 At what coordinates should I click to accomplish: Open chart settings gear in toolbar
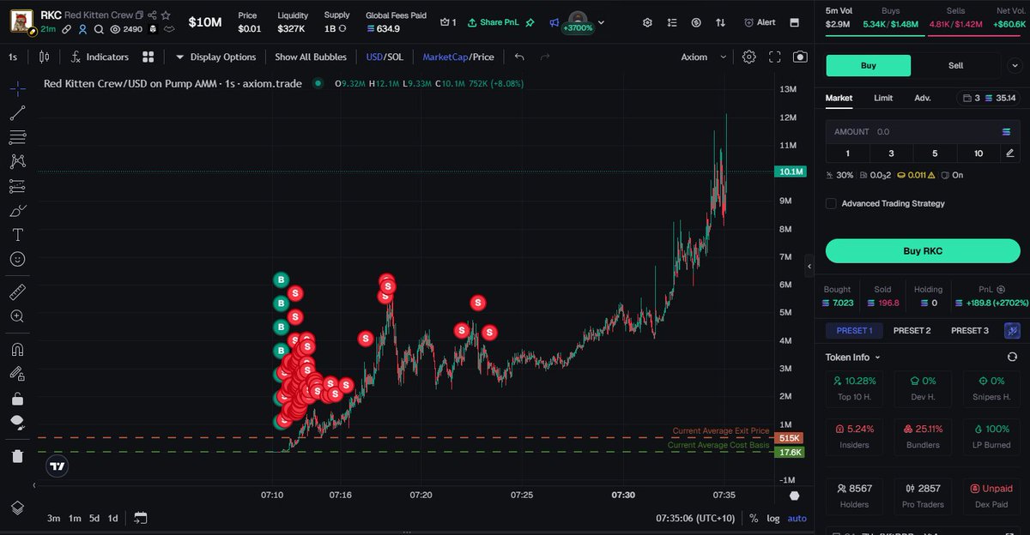tap(749, 57)
